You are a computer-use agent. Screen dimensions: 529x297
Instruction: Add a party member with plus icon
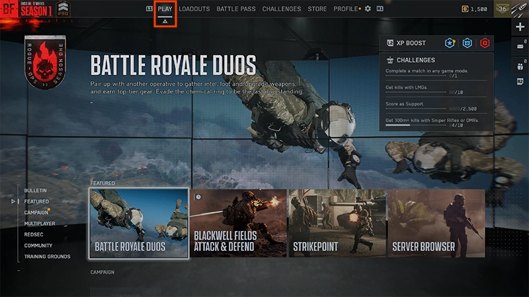520,27
